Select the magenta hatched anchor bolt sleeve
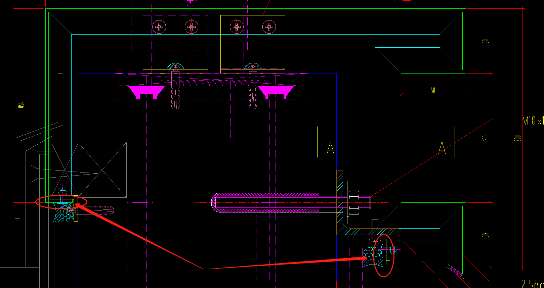Viewport: 544px width, 288px height. point(265,203)
